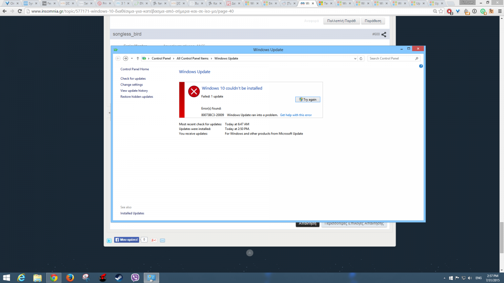504x283 pixels.
Task: Open Get help with this error link
Action: coord(296,115)
